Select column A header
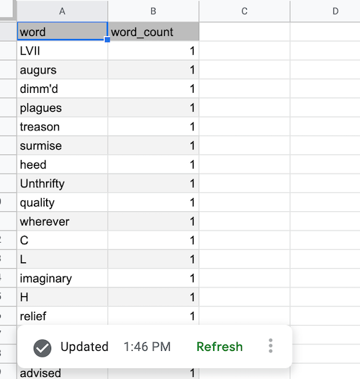Screen dimensions: 360x379 click(x=63, y=11)
